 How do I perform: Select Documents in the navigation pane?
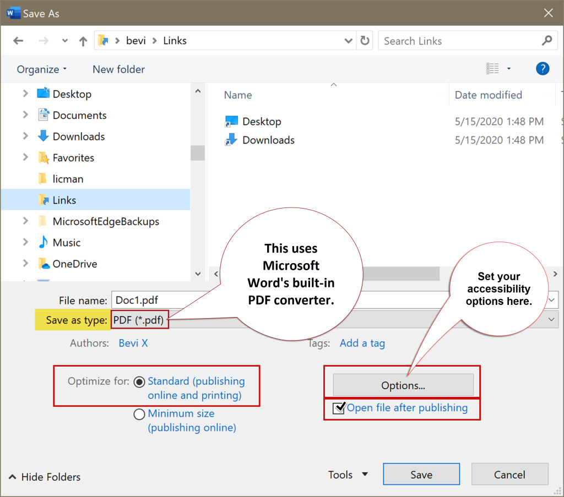click(79, 115)
